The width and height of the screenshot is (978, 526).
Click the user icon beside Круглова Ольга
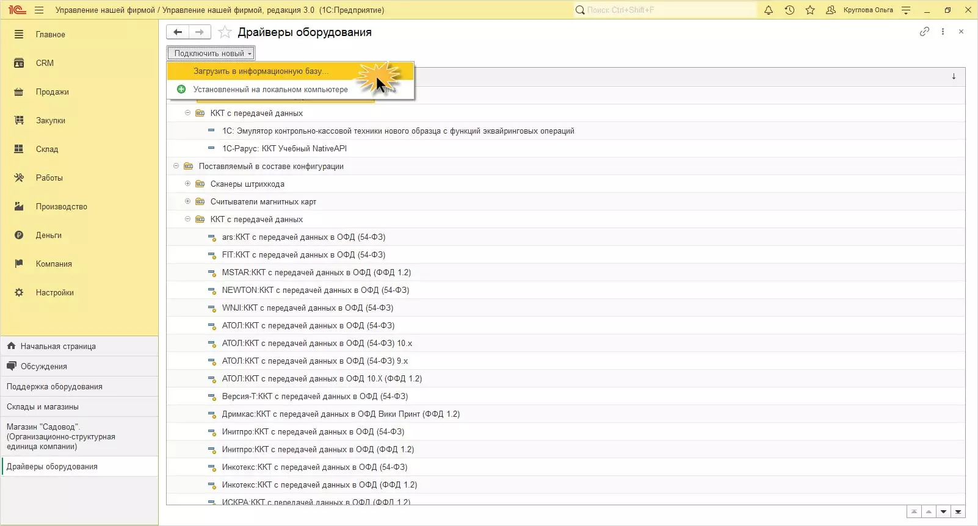(831, 10)
